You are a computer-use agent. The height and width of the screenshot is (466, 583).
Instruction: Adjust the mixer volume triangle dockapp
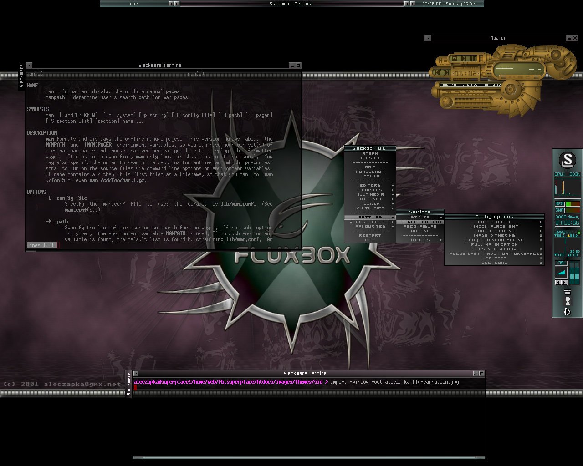[x=561, y=272]
